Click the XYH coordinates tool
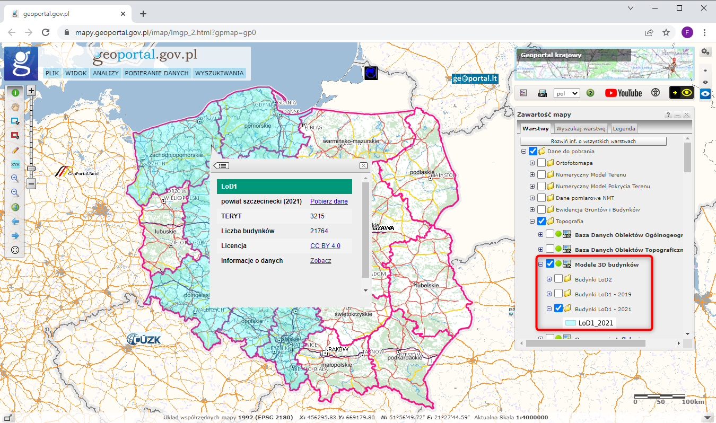Image resolution: width=716 pixels, height=423 pixels. coord(15,164)
